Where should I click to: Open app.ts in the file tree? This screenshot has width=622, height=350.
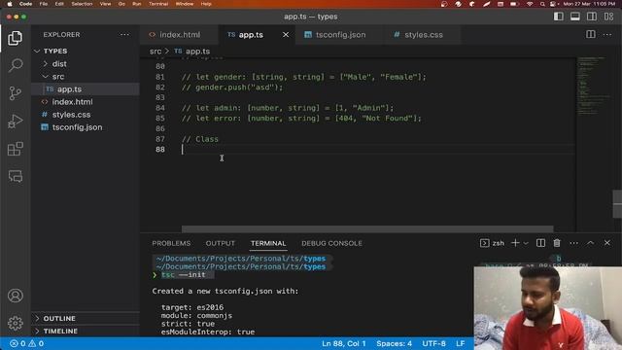point(86,89)
